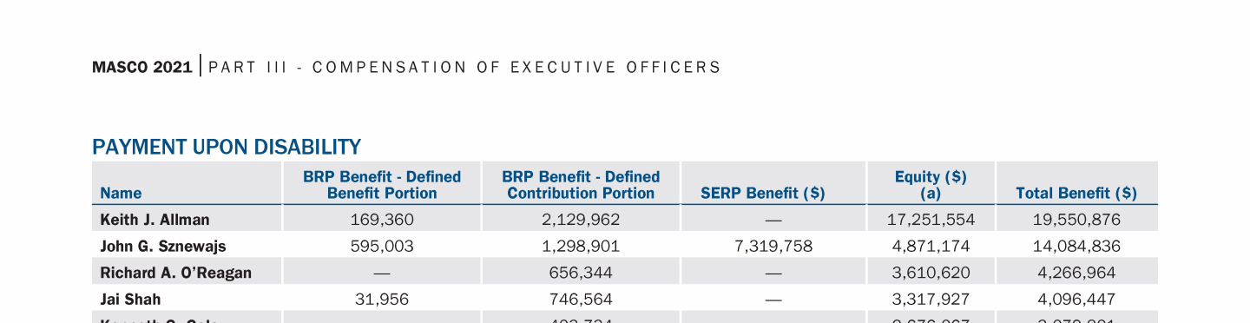Click the BRP Benefit Defined Benefit Portion header
Viewport: 1250px width, 323px height.
pos(382,185)
